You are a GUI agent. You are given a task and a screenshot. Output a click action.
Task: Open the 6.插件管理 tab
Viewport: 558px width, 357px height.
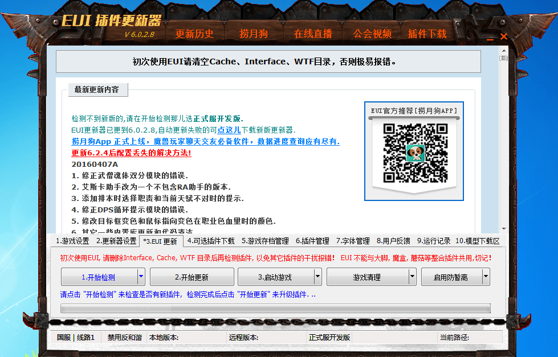coord(312,241)
